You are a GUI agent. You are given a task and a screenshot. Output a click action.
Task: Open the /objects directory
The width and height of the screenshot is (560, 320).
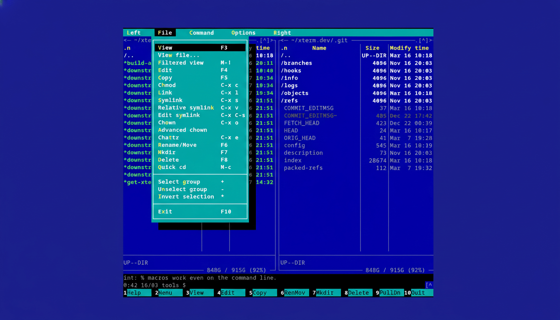tap(295, 93)
